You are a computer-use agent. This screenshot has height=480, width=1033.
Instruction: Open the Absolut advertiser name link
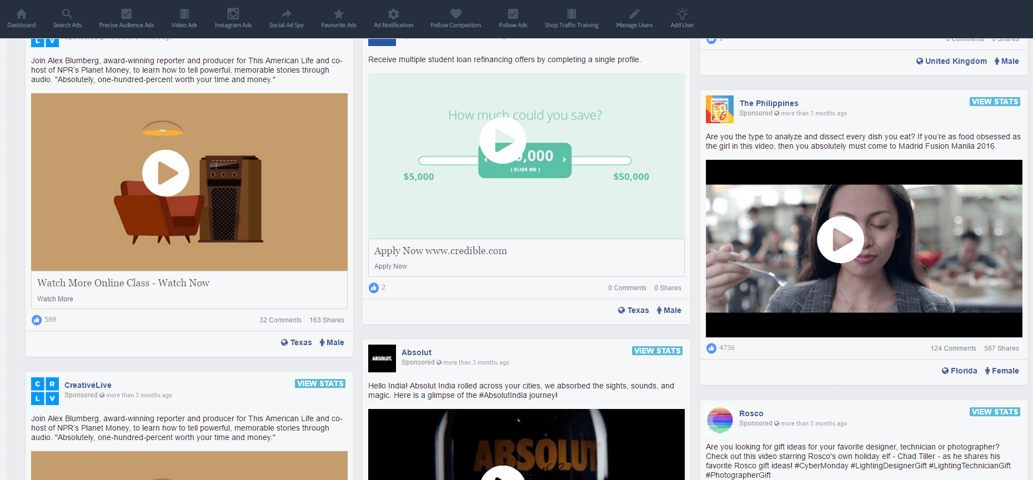click(417, 352)
